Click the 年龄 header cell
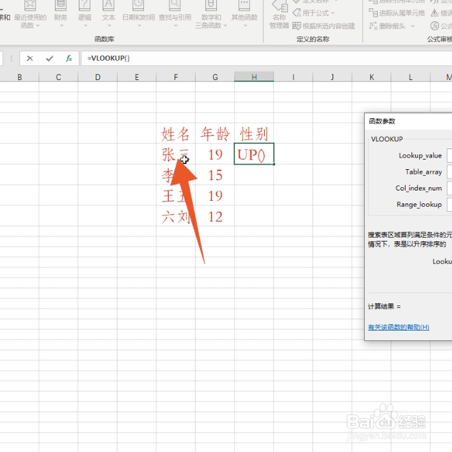The height and width of the screenshot is (452, 452). click(215, 134)
